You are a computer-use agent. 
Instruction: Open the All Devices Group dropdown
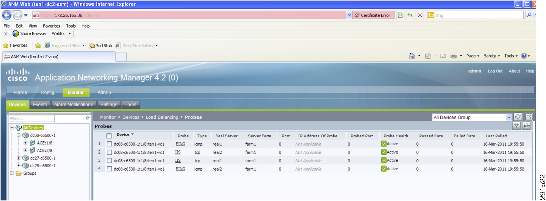pos(509,117)
